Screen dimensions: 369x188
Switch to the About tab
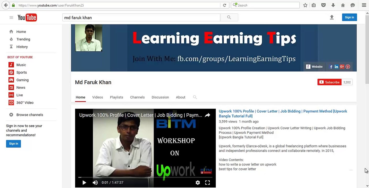[181, 97]
